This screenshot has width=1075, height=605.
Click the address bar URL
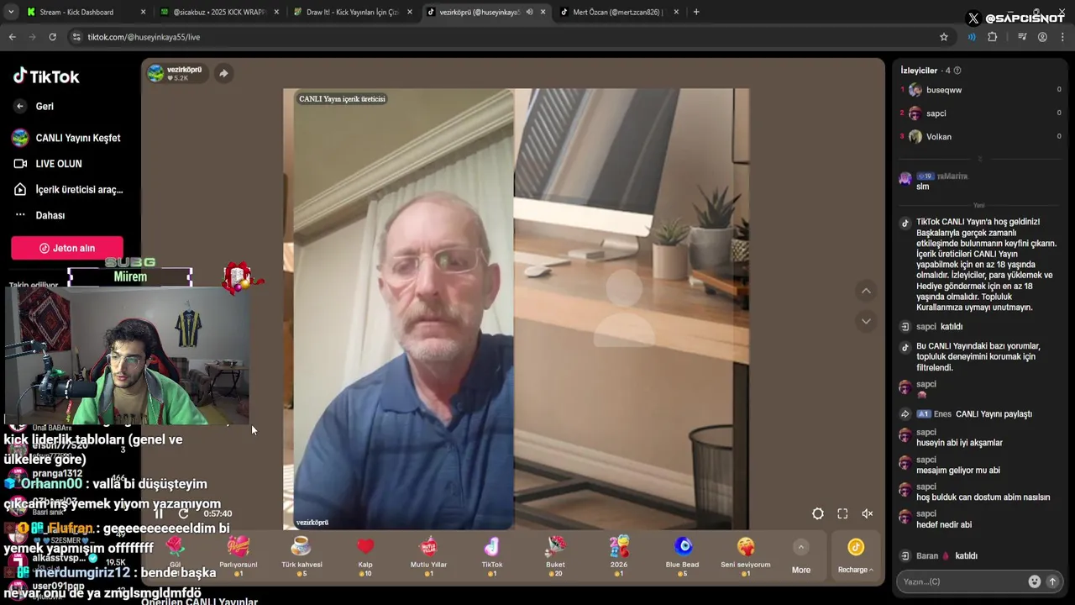tap(144, 37)
